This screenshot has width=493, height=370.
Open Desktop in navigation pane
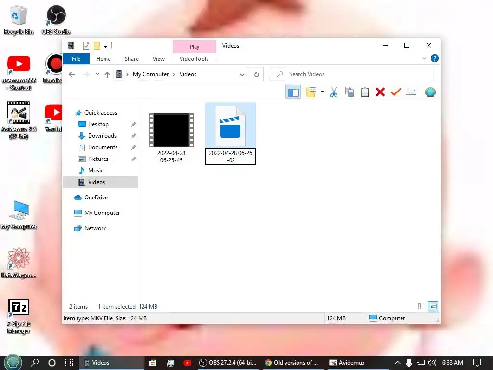pos(98,124)
